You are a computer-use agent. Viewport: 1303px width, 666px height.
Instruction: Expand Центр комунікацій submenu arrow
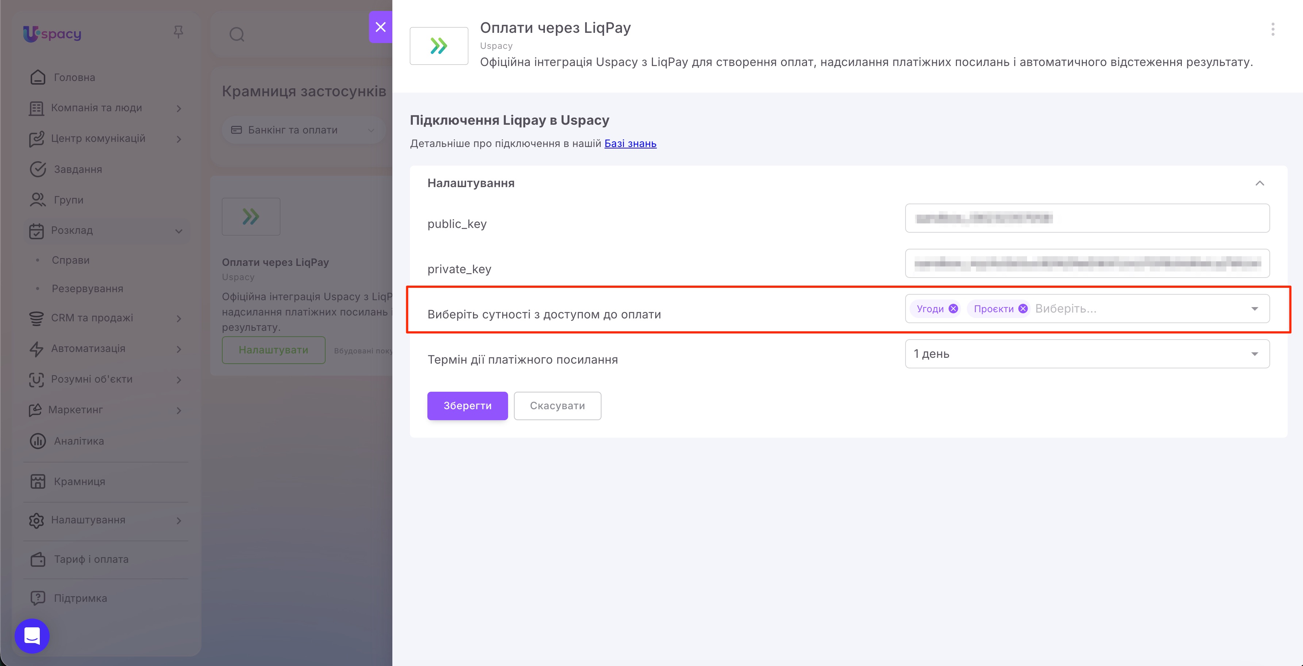coord(179,139)
